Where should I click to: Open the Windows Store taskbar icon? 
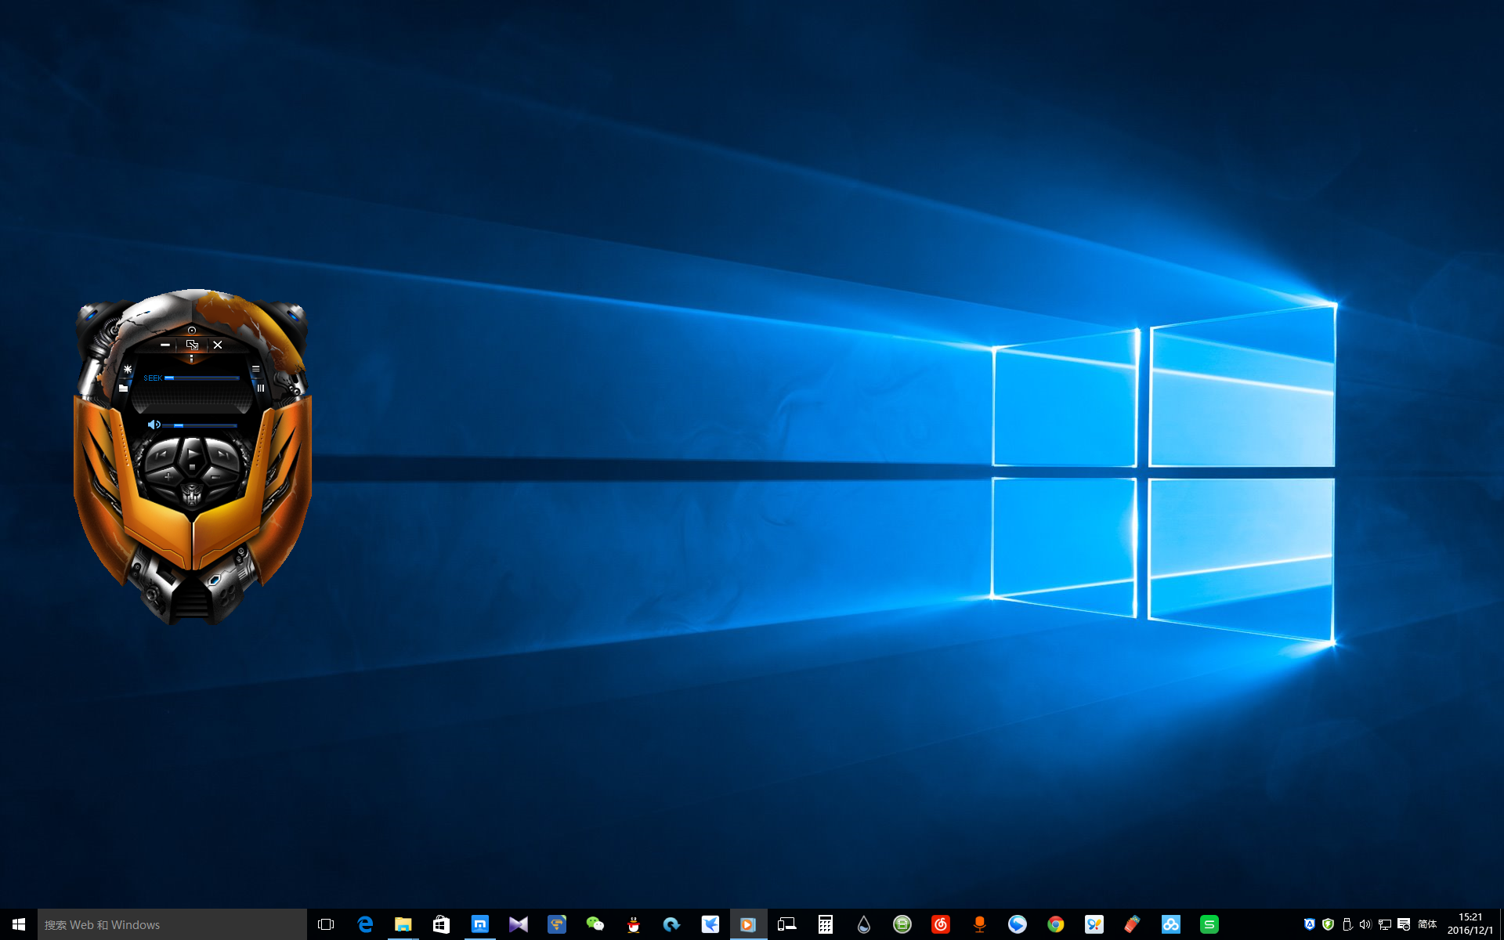442,924
